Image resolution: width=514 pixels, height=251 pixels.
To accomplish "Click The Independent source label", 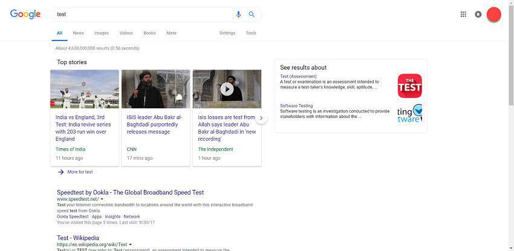I will pos(216,149).
